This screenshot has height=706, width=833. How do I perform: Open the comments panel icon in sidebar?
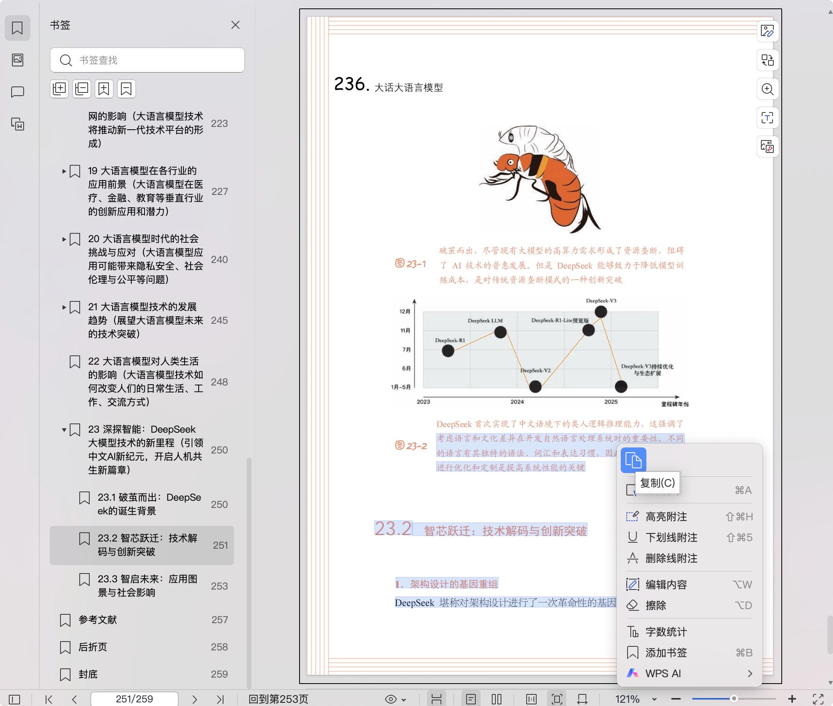coord(18,92)
